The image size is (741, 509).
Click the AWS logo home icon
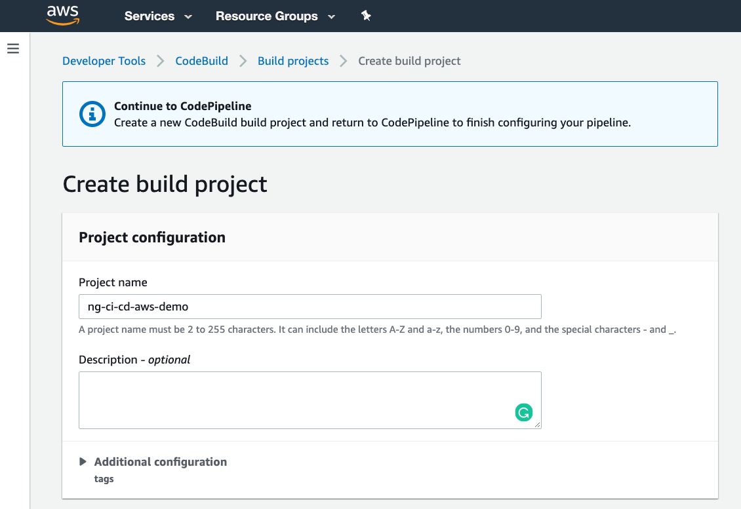tap(63, 15)
